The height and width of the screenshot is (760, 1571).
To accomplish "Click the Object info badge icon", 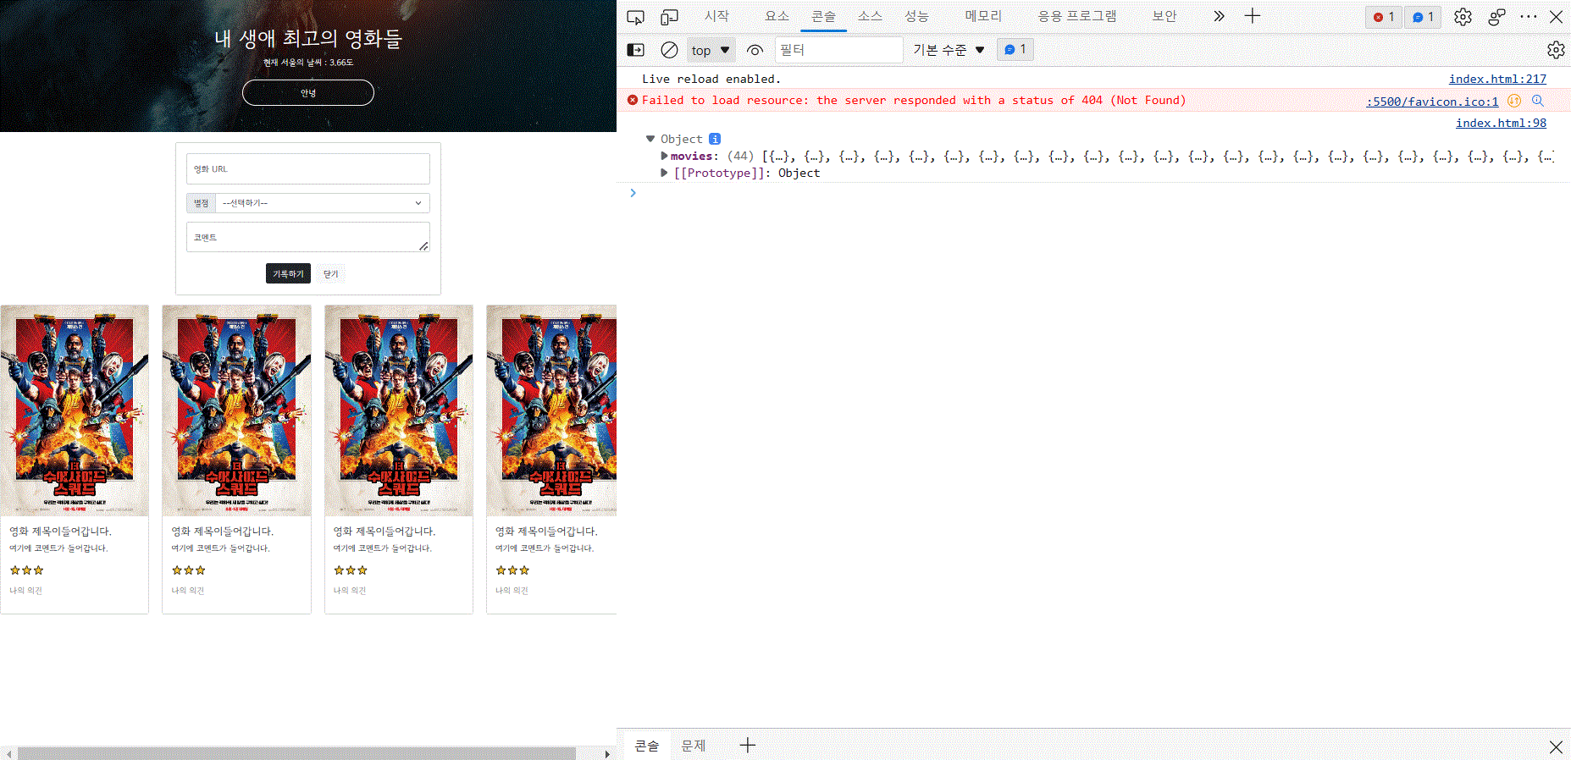I will pyautogui.click(x=715, y=139).
